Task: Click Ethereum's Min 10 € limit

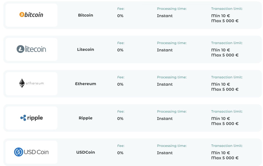Action: (221, 84)
